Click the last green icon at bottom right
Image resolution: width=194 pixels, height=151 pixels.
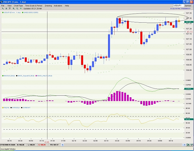coord(192,145)
